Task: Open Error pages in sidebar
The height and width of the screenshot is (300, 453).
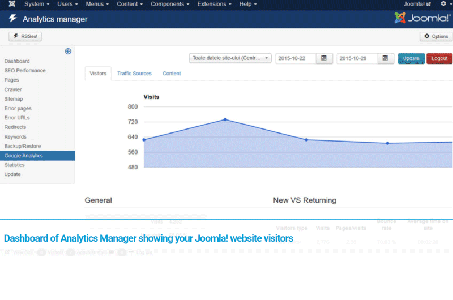Action: pos(18,108)
